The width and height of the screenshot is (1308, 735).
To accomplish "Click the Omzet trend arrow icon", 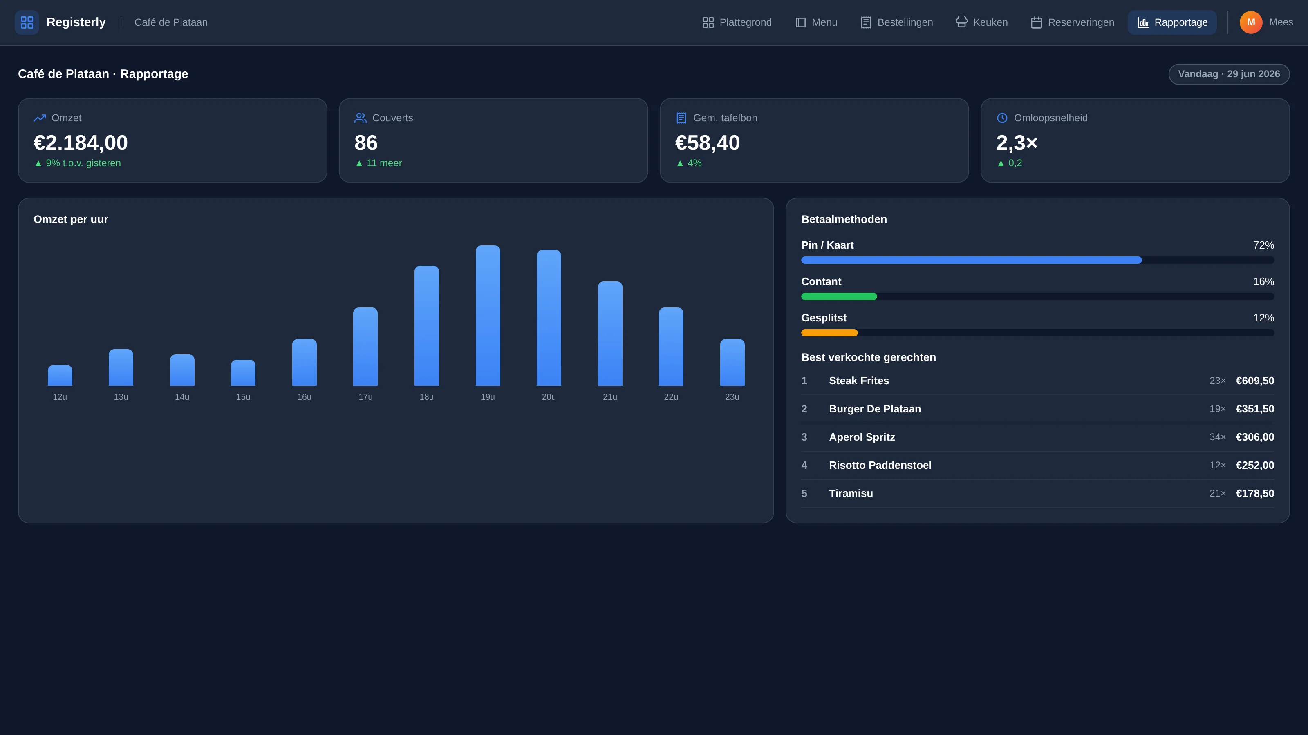I will click(x=40, y=118).
